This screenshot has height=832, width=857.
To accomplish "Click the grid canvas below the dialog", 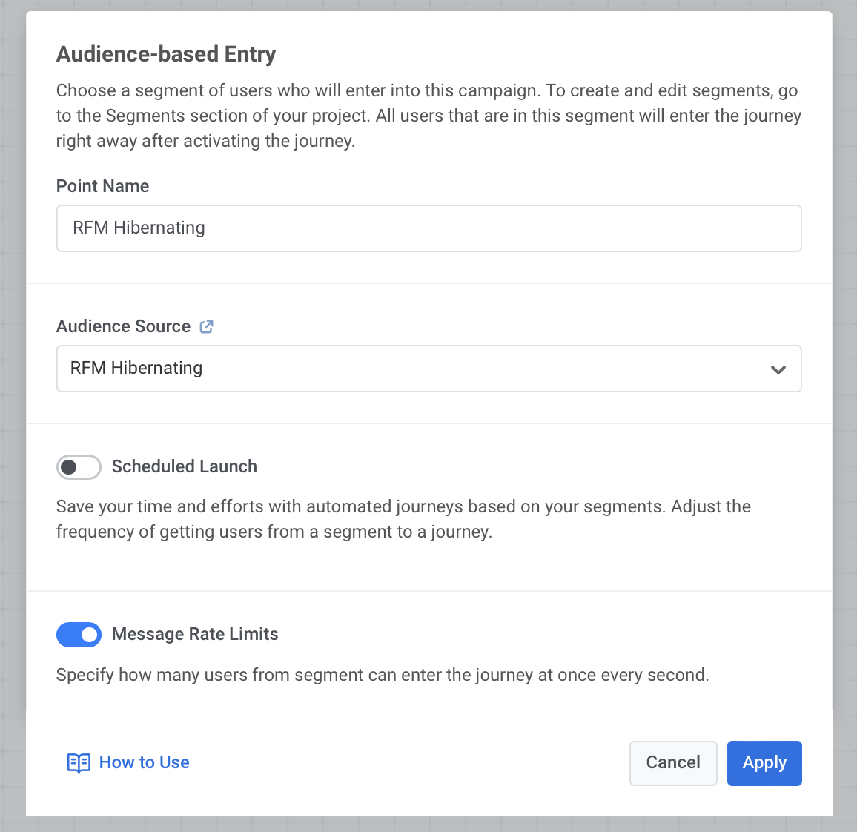I will coord(428,825).
